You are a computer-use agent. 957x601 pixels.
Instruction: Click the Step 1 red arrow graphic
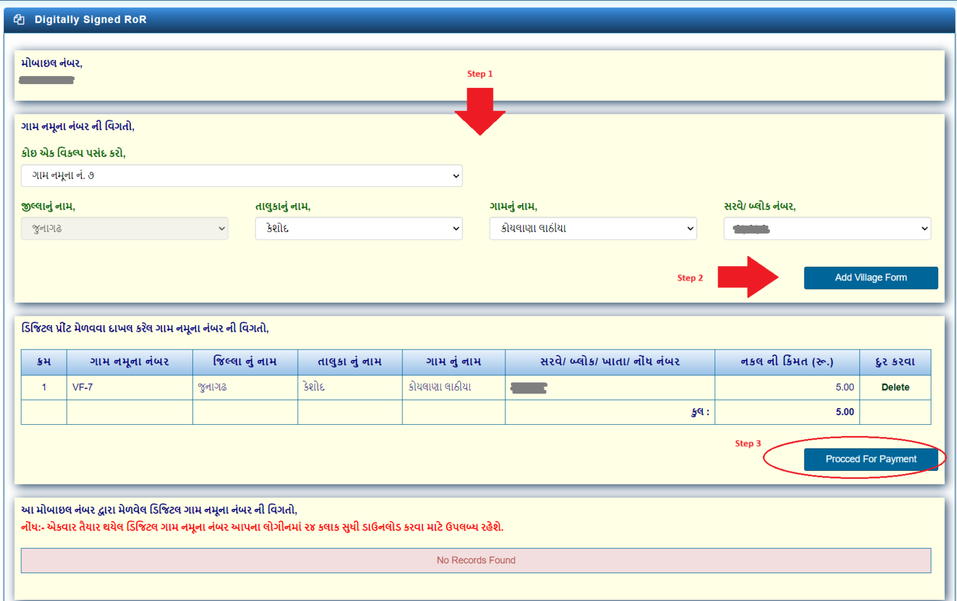(x=480, y=112)
